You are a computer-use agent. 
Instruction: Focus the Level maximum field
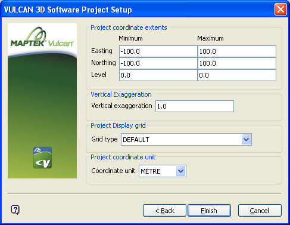(237, 75)
